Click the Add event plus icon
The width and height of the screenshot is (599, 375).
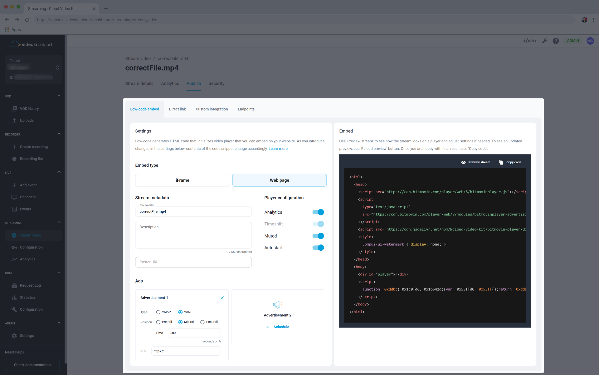coord(14,185)
